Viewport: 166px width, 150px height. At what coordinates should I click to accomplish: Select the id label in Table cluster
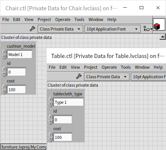tap(55, 111)
